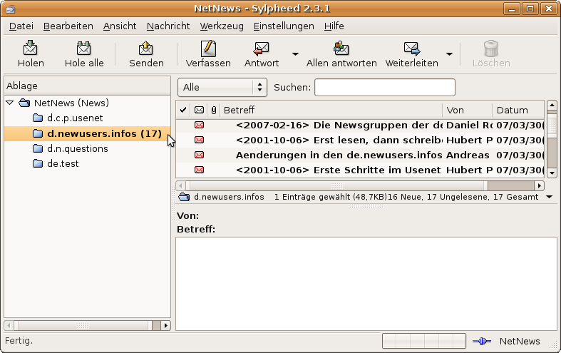
Task: Click folder pane horizontal scroll left arrow
Action: pyautogui.click(x=9, y=325)
